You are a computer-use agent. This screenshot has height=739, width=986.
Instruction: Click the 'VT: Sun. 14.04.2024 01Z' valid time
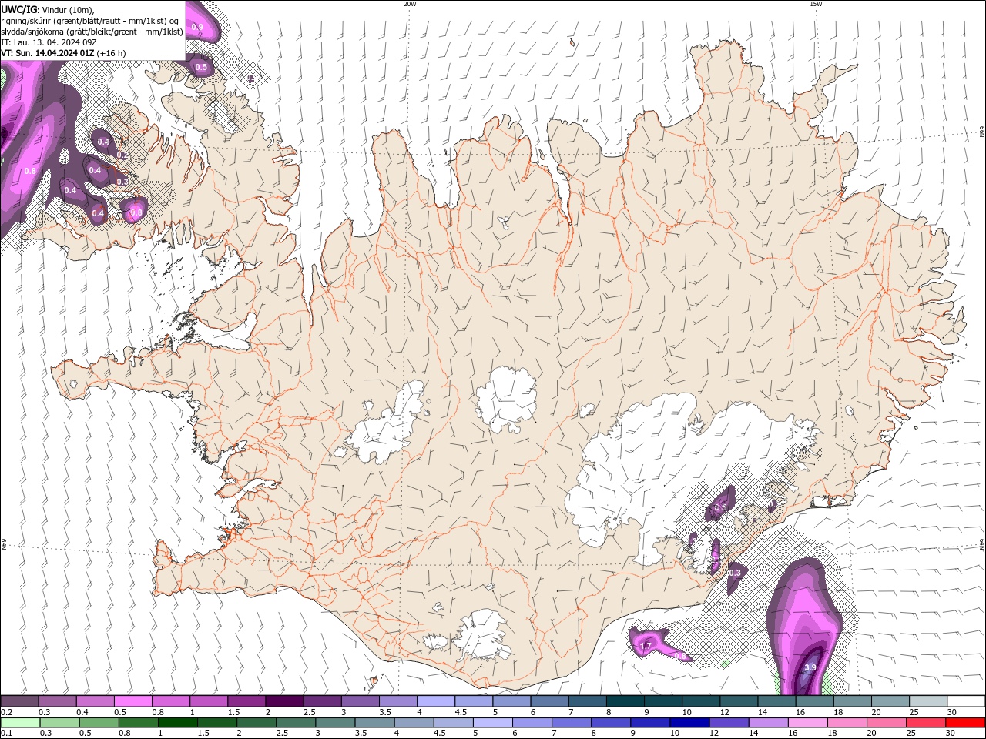[48, 53]
